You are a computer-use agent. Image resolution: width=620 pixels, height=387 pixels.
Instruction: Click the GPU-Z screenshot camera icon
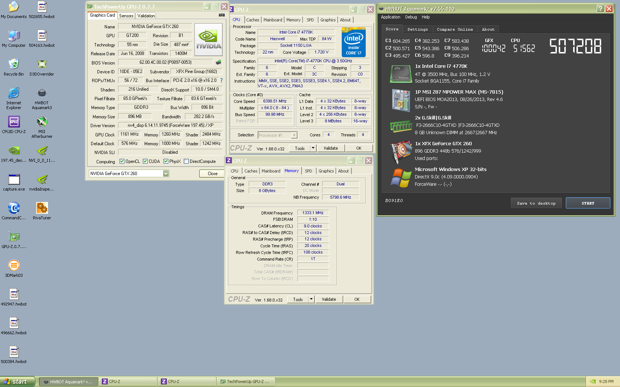[x=222, y=15]
